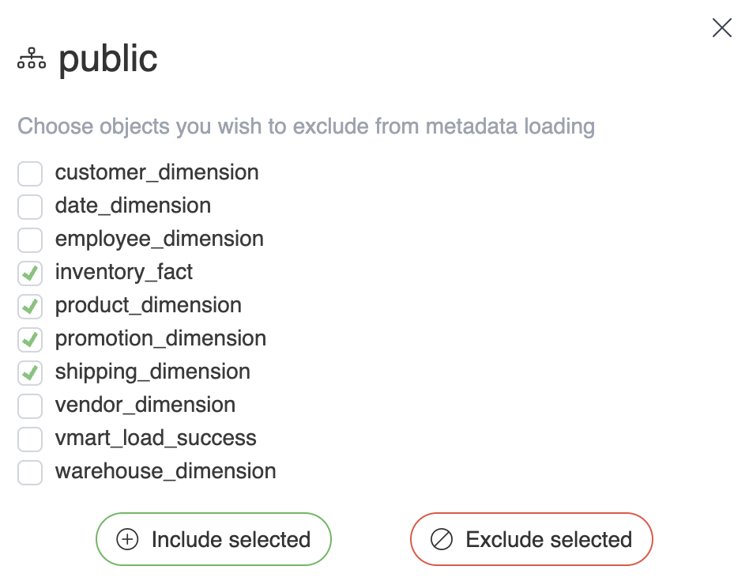Check the warehouse_dimension checkbox
749x585 pixels.
(x=30, y=472)
